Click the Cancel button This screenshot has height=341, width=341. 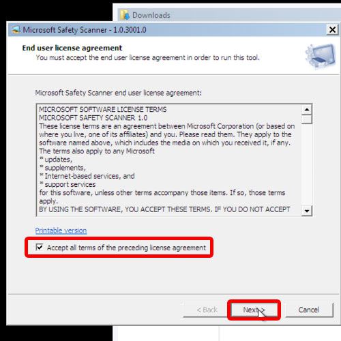[x=309, y=310]
